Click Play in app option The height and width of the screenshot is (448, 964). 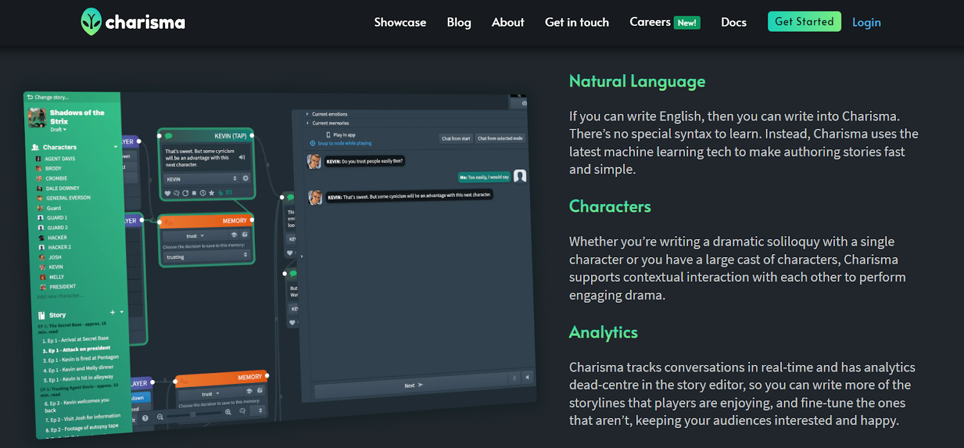tap(341, 135)
